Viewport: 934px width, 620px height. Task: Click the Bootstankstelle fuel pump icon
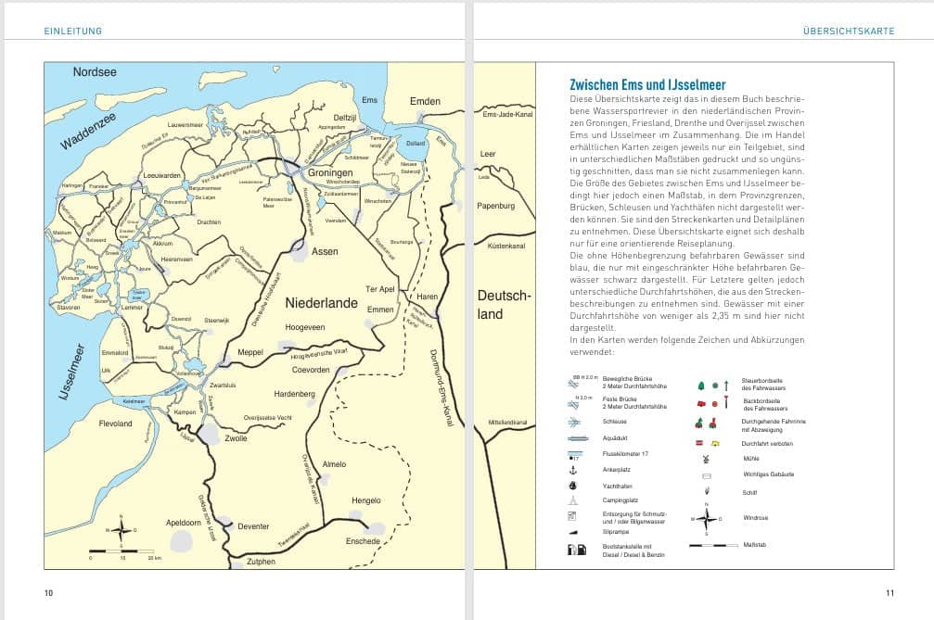click(x=577, y=550)
